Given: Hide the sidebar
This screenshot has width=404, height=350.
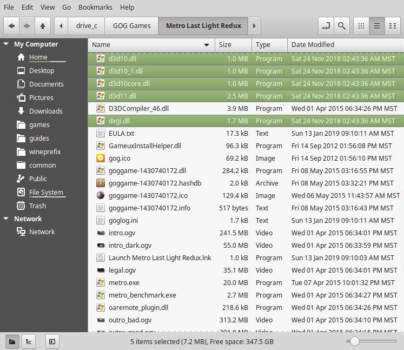Looking at the screenshot, I should [x=52, y=342].
